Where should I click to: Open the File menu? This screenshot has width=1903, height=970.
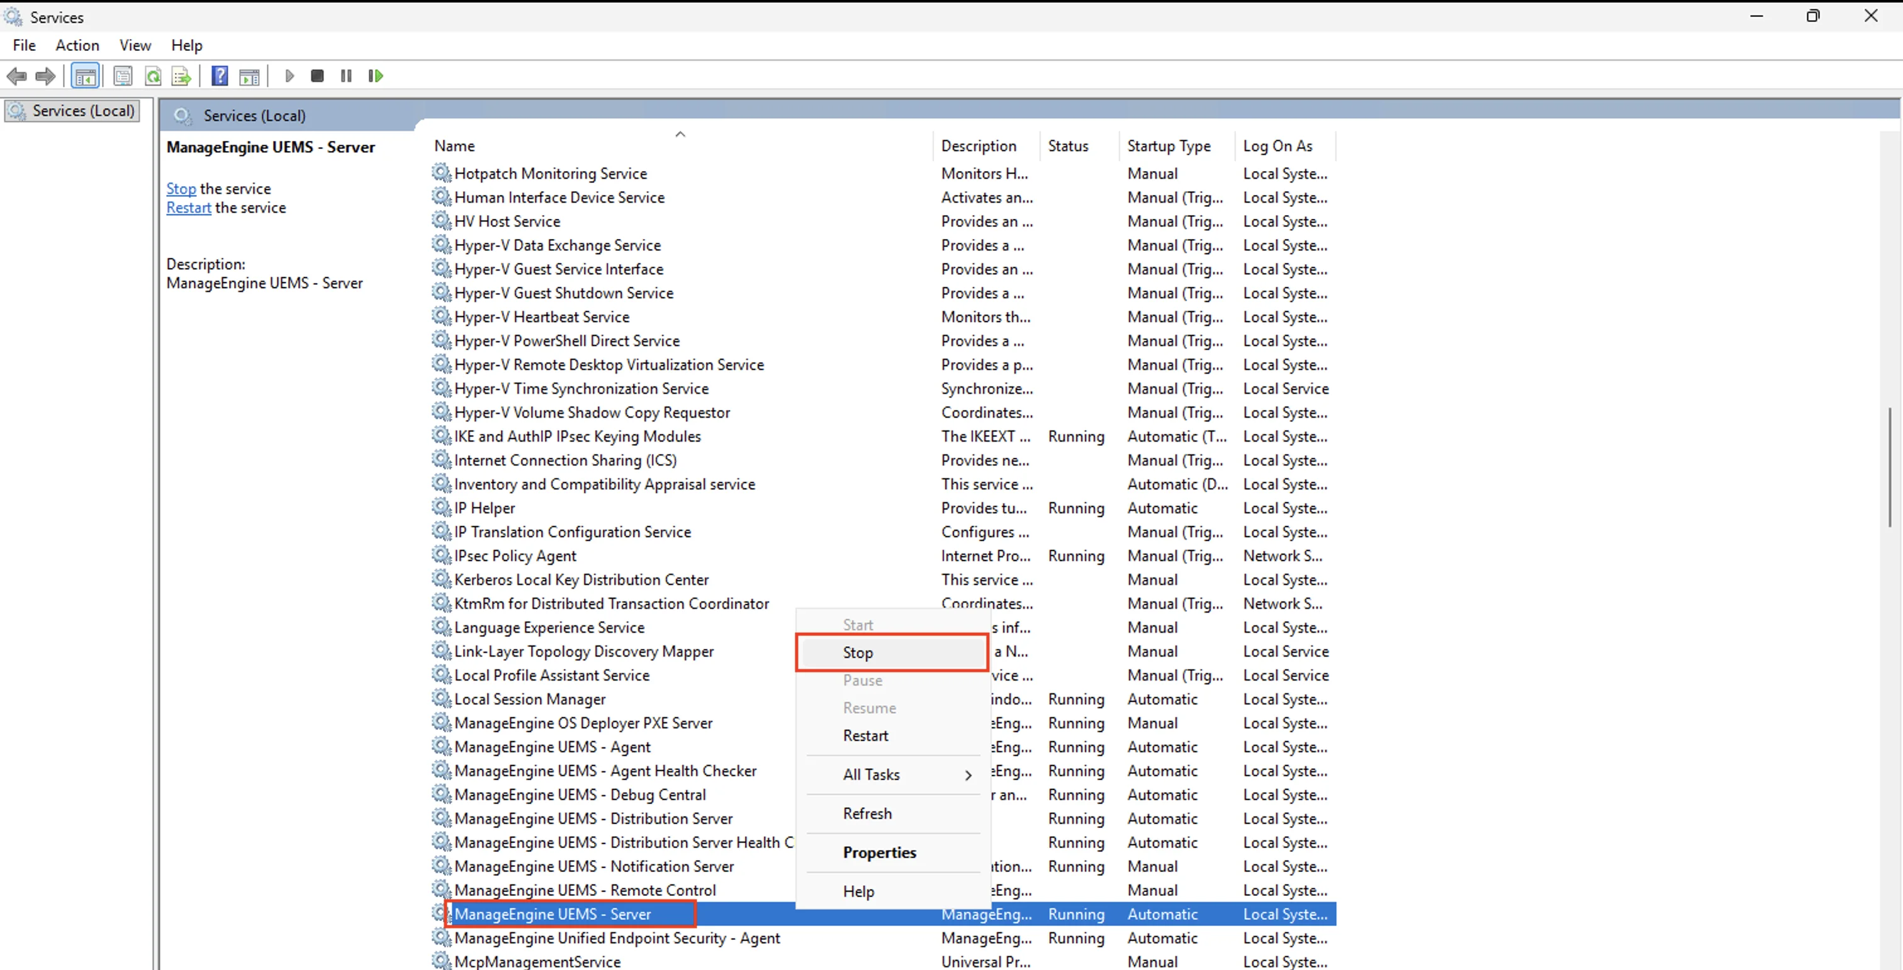pos(25,45)
